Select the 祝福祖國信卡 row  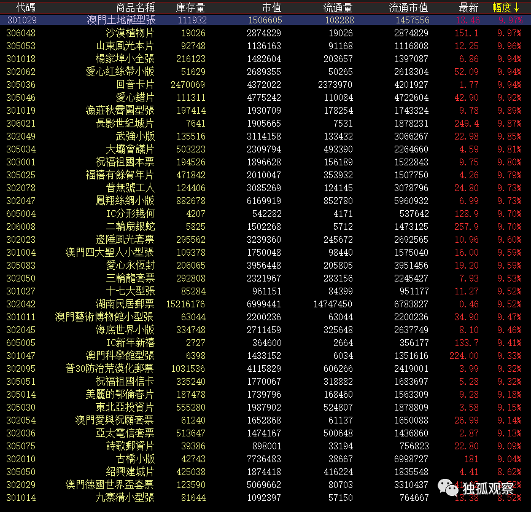(265, 381)
